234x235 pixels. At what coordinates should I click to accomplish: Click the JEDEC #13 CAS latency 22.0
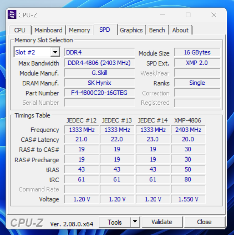(x=117, y=139)
